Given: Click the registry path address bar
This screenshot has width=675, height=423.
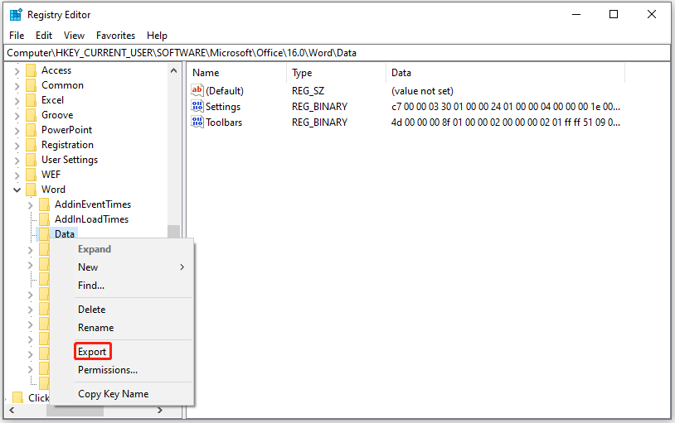Looking at the screenshot, I should (x=337, y=53).
